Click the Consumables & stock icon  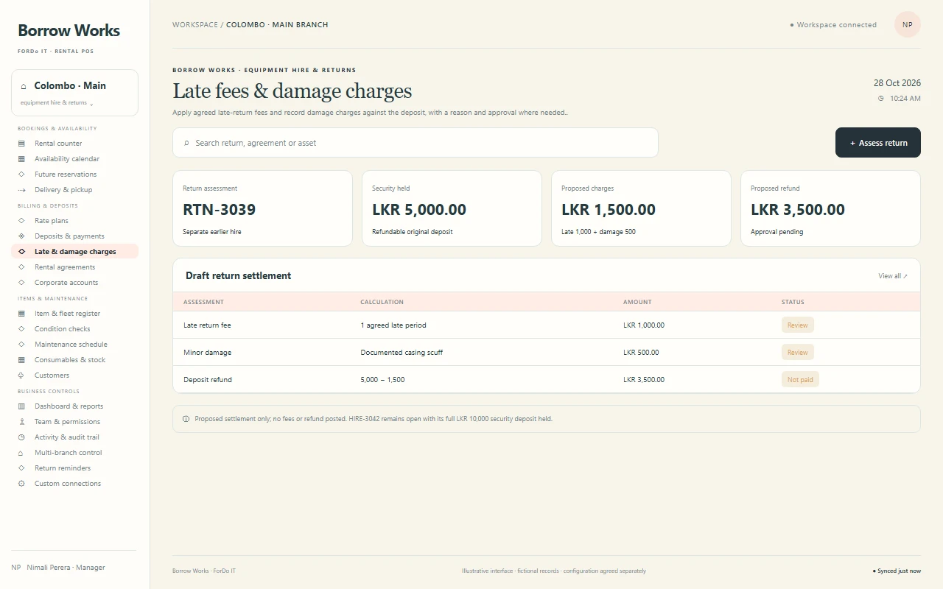(x=21, y=360)
